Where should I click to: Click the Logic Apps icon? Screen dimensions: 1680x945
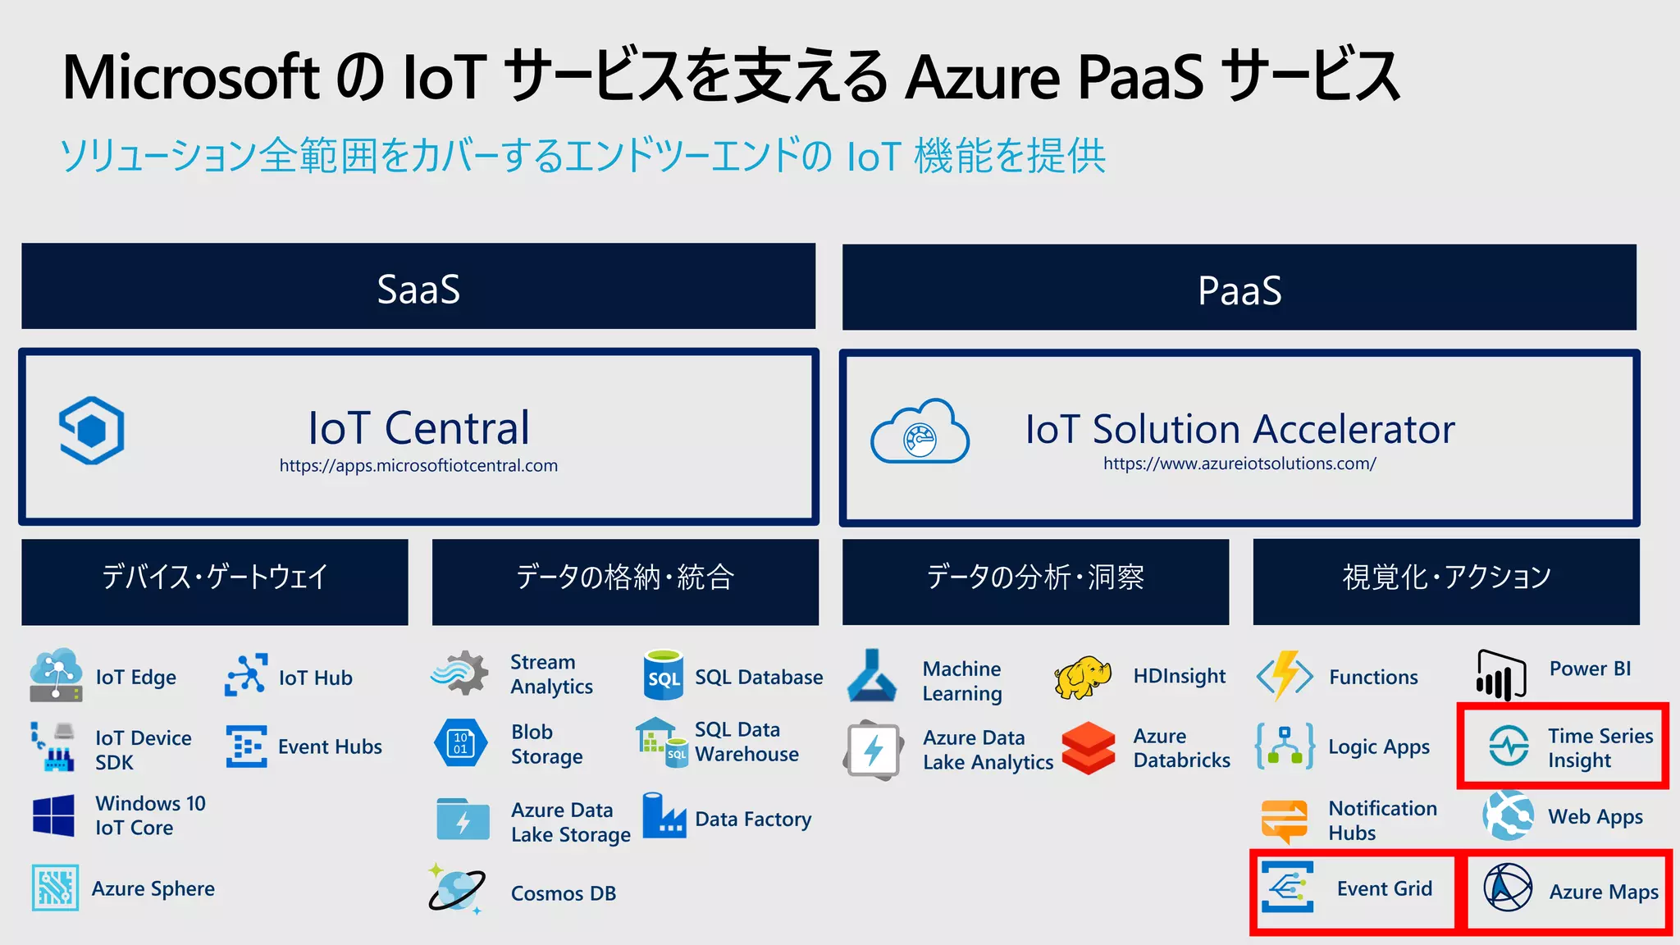click(1285, 746)
